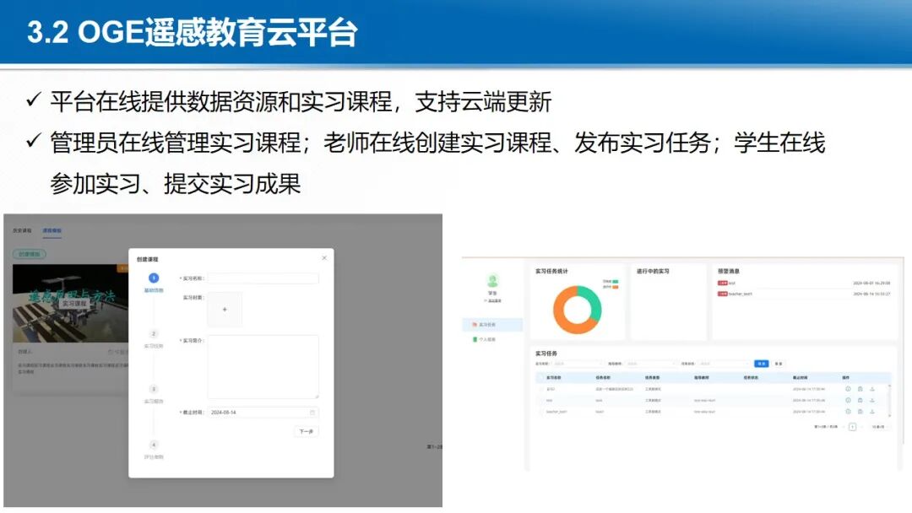Select step 4 circle in the wizard

(154, 445)
